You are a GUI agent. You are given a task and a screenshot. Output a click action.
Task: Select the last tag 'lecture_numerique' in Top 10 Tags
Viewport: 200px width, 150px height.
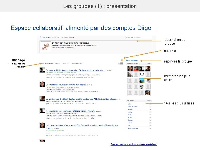click(x=133, y=128)
